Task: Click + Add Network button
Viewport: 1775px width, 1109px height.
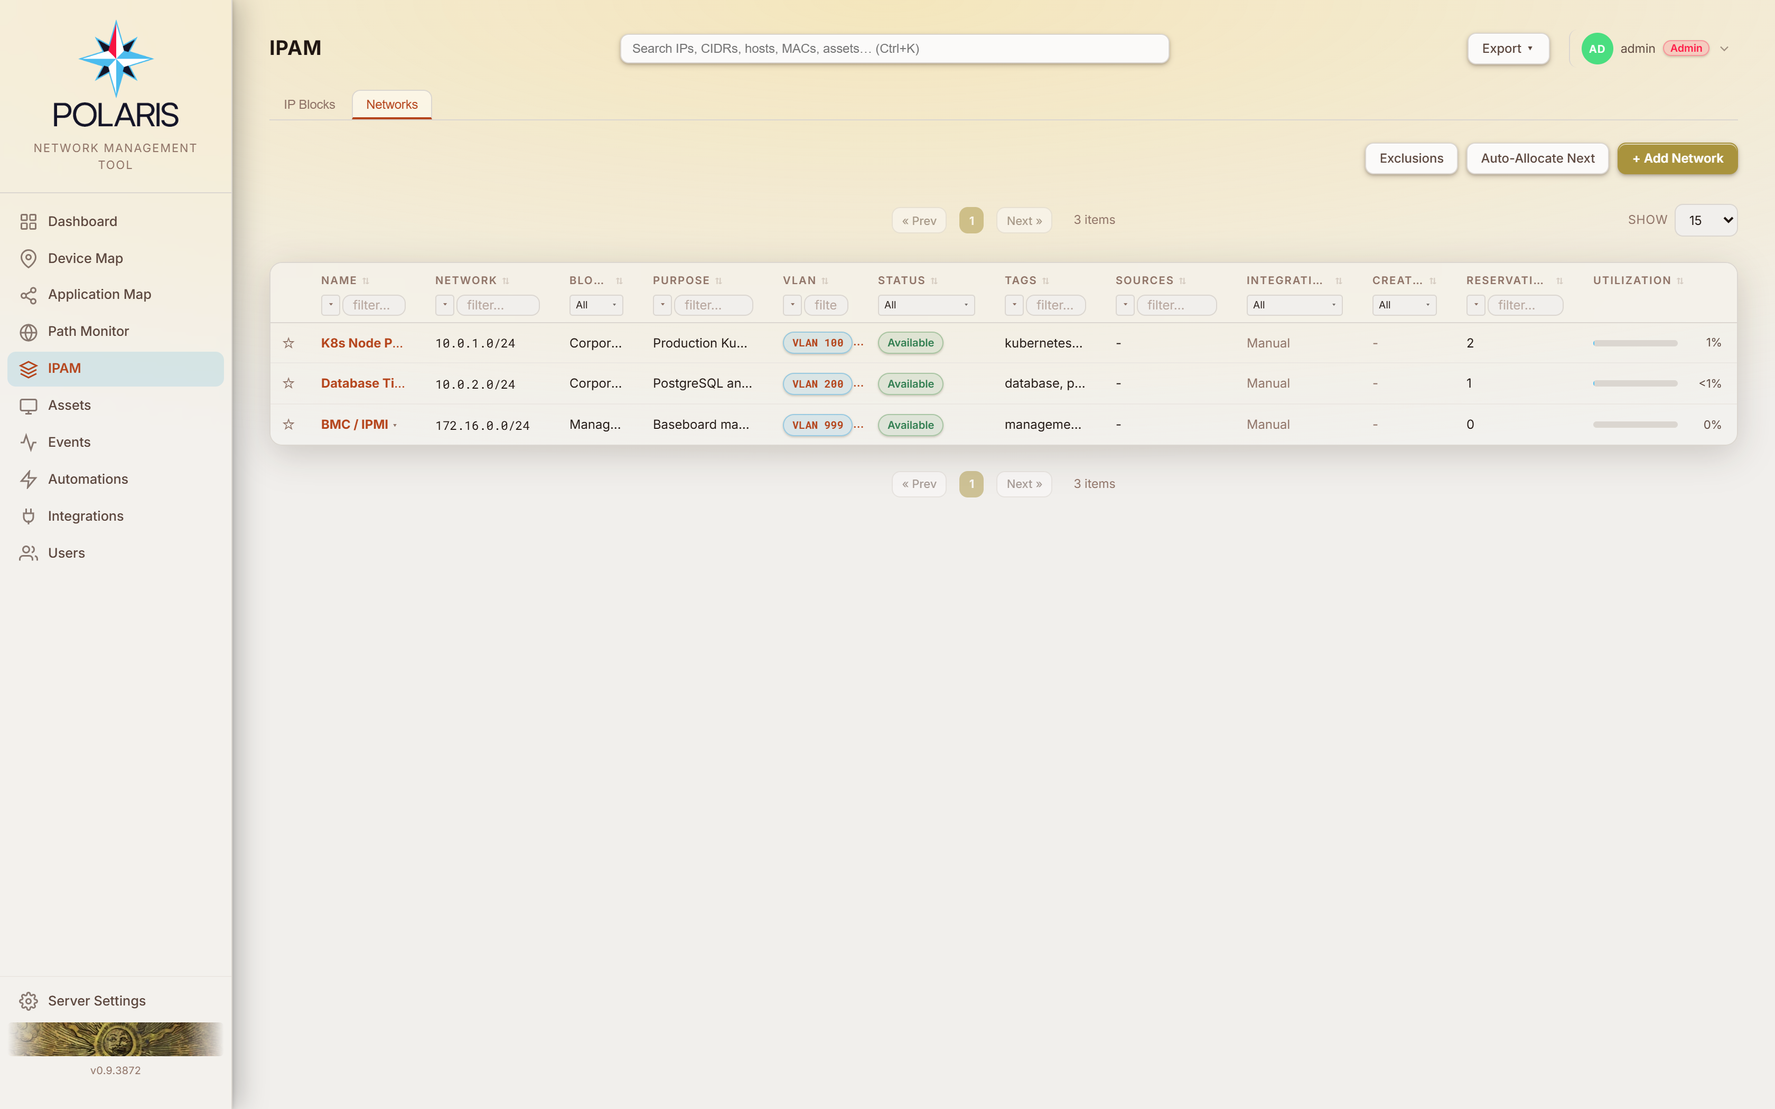Action: point(1677,158)
